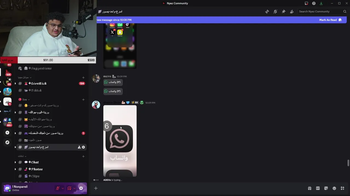Collapse the شاتات category

[x=22, y=156]
